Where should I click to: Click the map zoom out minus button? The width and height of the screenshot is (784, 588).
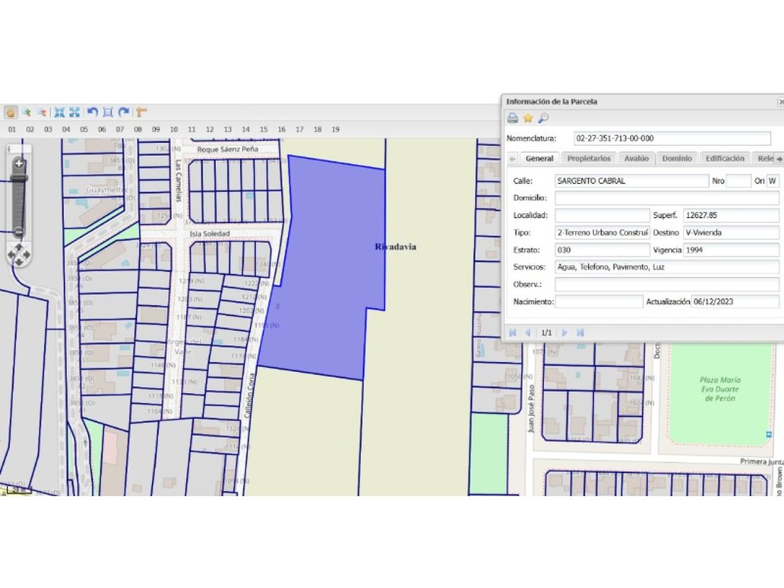(19, 232)
